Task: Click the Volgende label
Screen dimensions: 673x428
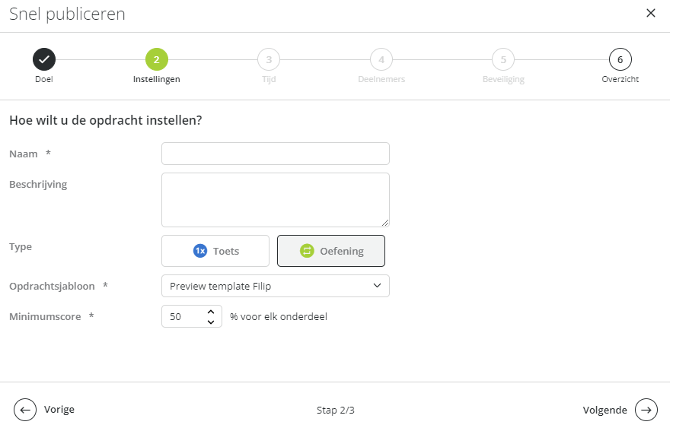Action: [604, 410]
